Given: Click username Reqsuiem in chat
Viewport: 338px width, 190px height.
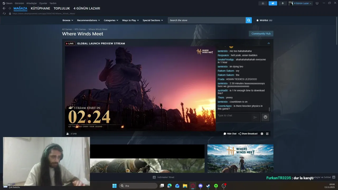Looking at the screenshot, I should (x=223, y=55).
